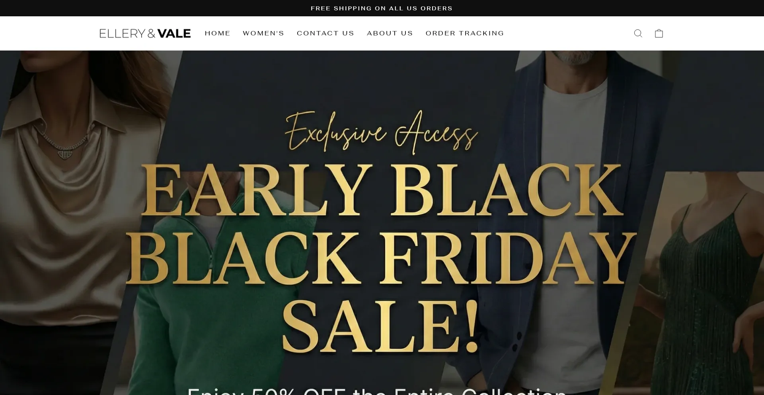The image size is (764, 395).
Task: Click the 'EARLY BLACK' headline text
Action: point(382,189)
